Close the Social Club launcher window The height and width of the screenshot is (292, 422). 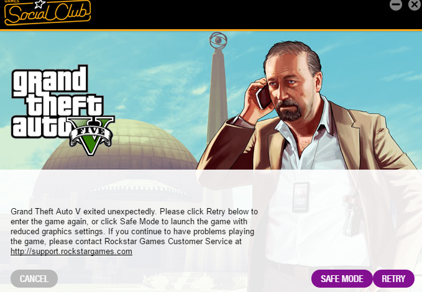click(415, 4)
